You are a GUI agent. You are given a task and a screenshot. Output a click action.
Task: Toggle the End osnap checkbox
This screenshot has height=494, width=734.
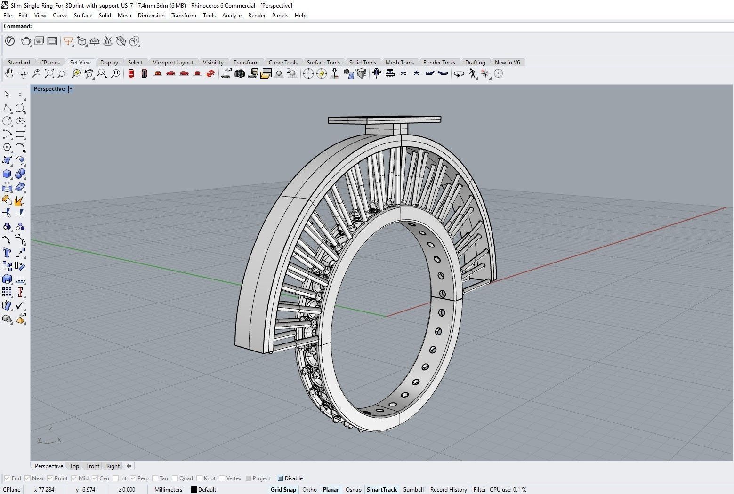tap(7, 478)
